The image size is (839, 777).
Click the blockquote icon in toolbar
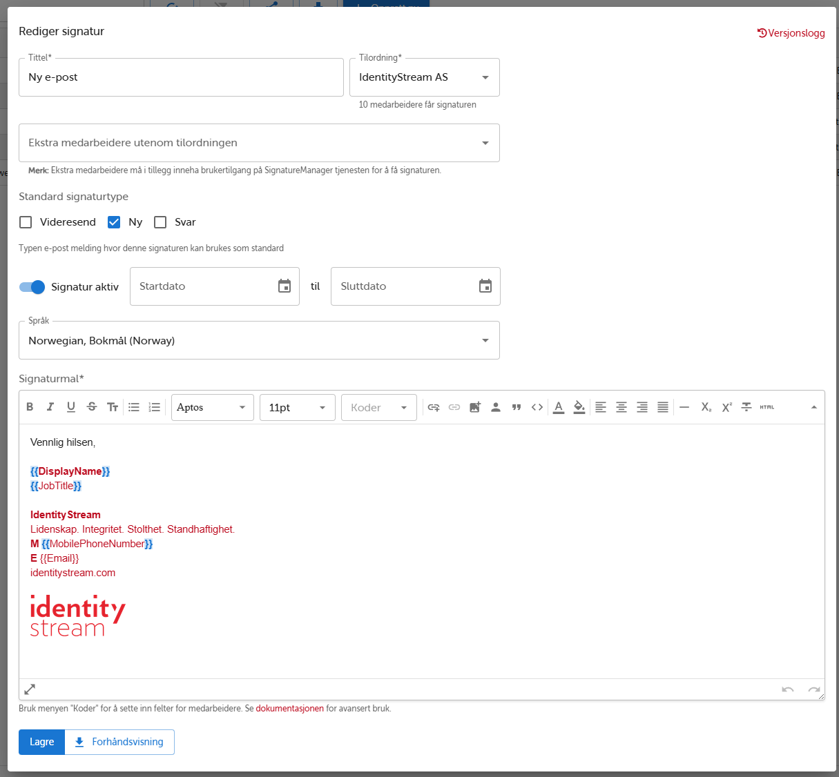coord(517,407)
